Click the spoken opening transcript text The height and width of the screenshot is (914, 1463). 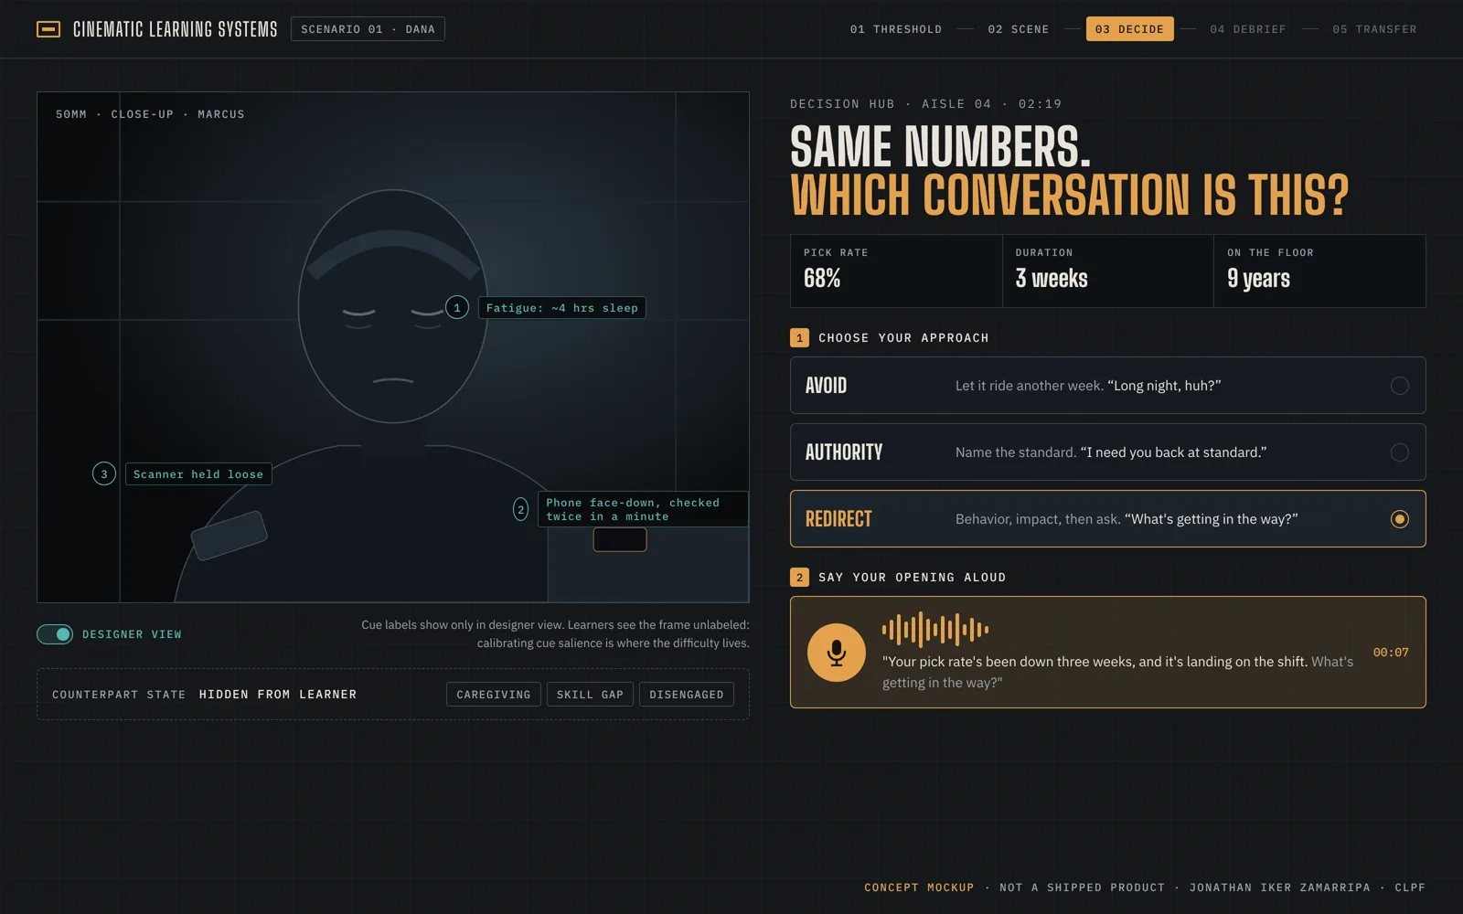tap(1117, 672)
